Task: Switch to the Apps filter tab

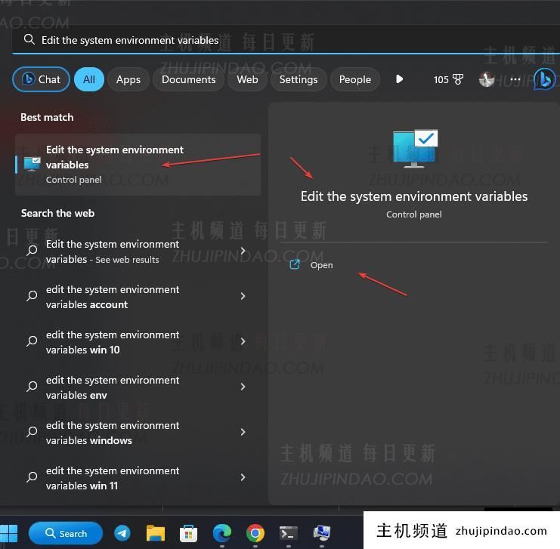Action: click(128, 79)
